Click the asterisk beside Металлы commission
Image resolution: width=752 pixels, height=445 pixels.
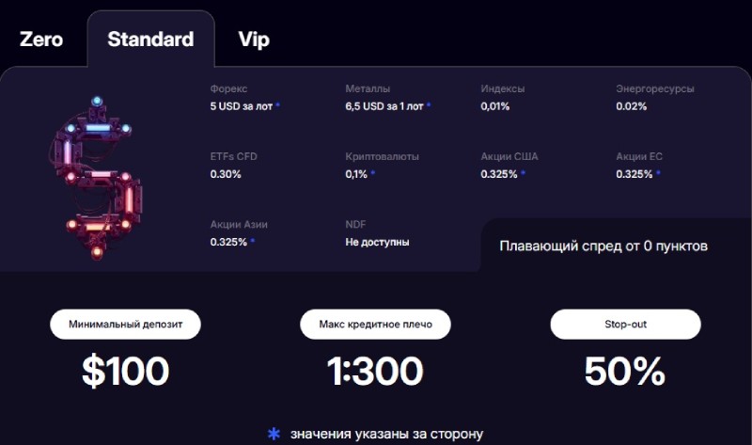pyautogui.click(x=429, y=106)
